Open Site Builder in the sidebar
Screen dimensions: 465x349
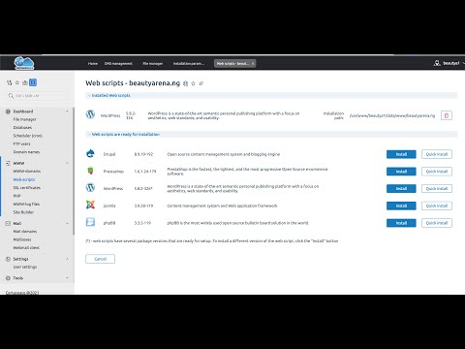click(23, 212)
